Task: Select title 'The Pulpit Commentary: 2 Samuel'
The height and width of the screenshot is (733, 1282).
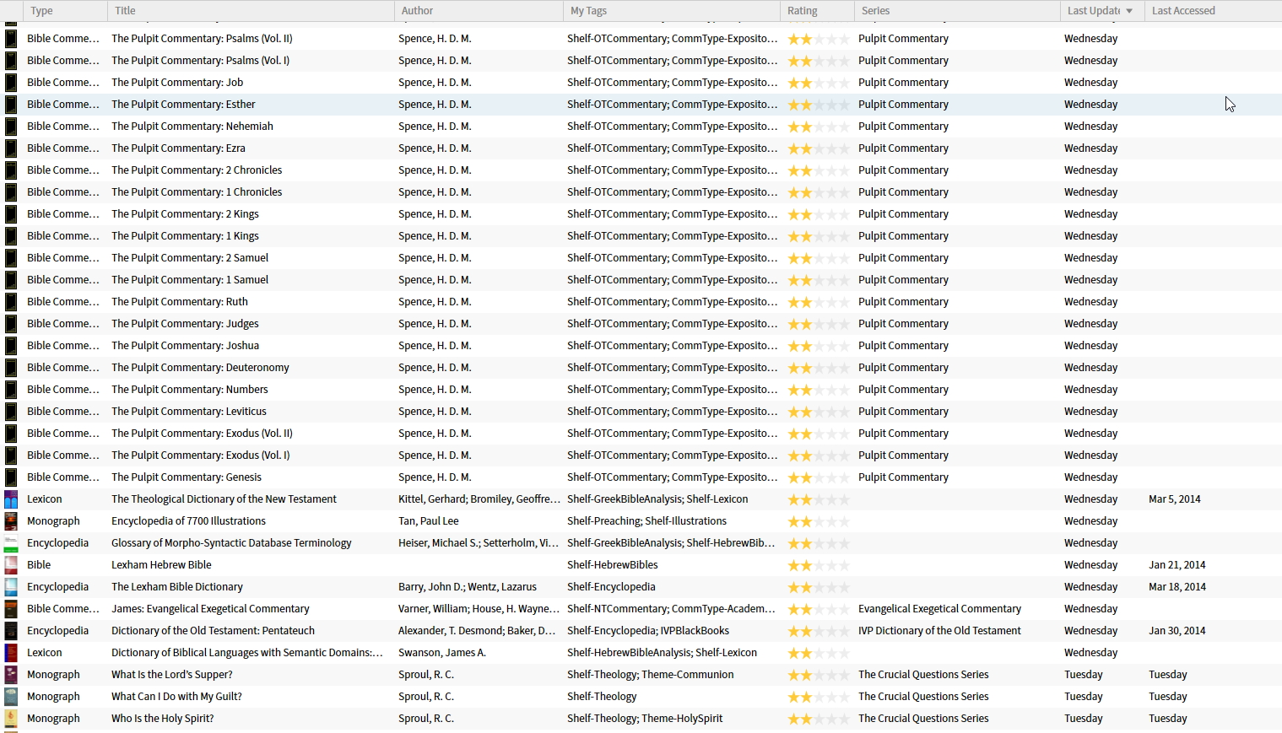Action: pyautogui.click(x=190, y=258)
